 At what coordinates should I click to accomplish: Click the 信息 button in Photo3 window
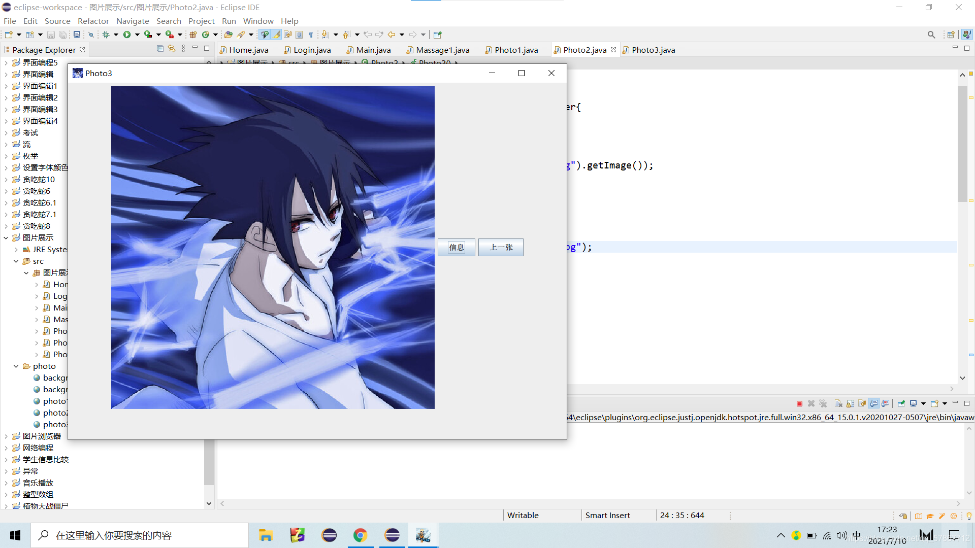point(456,247)
